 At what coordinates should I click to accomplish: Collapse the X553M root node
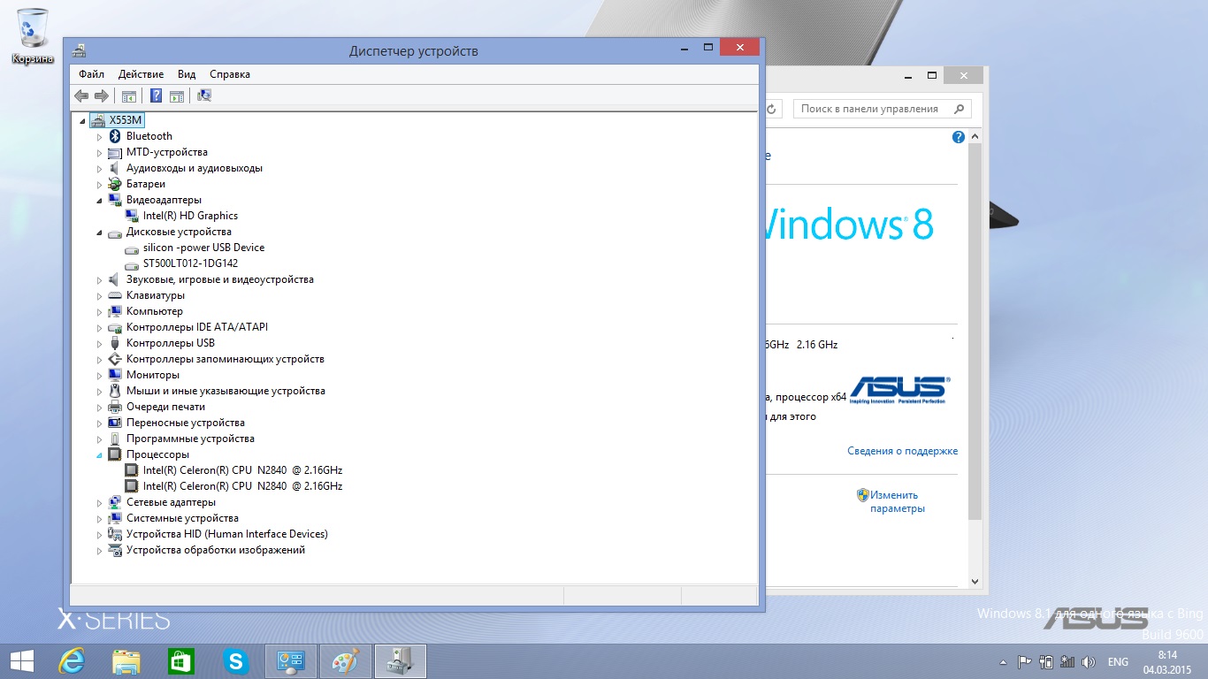pyautogui.click(x=82, y=120)
